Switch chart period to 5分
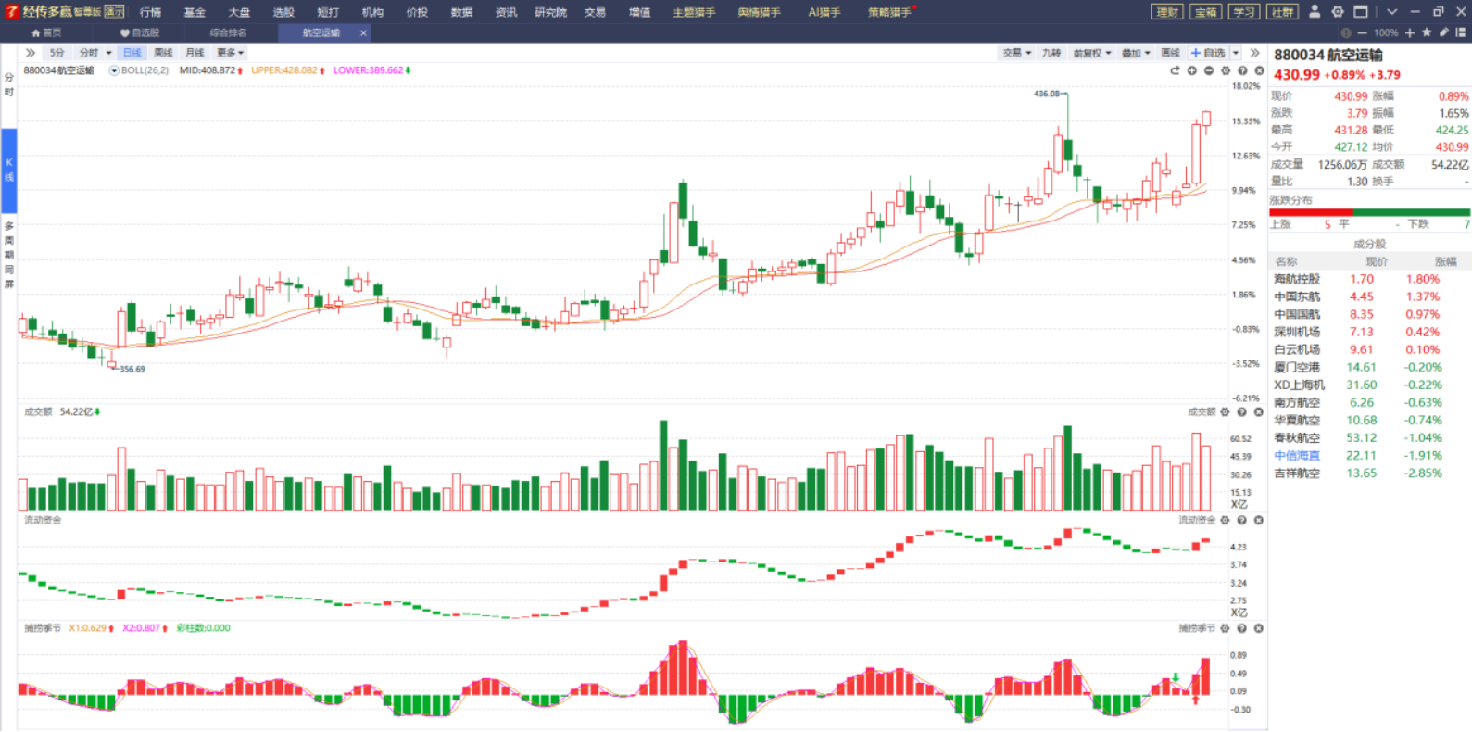The width and height of the screenshot is (1472, 732). [x=57, y=53]
